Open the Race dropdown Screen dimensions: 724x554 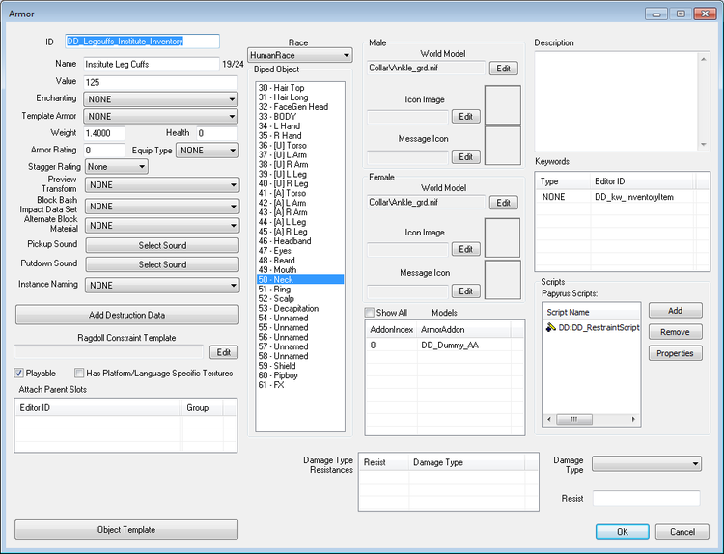click(x=300, y=55)
